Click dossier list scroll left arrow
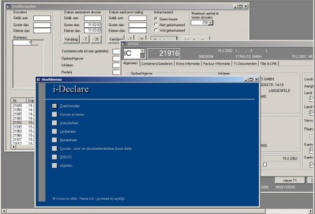Image resolution: width=315 pixels, height=214 pixels. [13, 147]
